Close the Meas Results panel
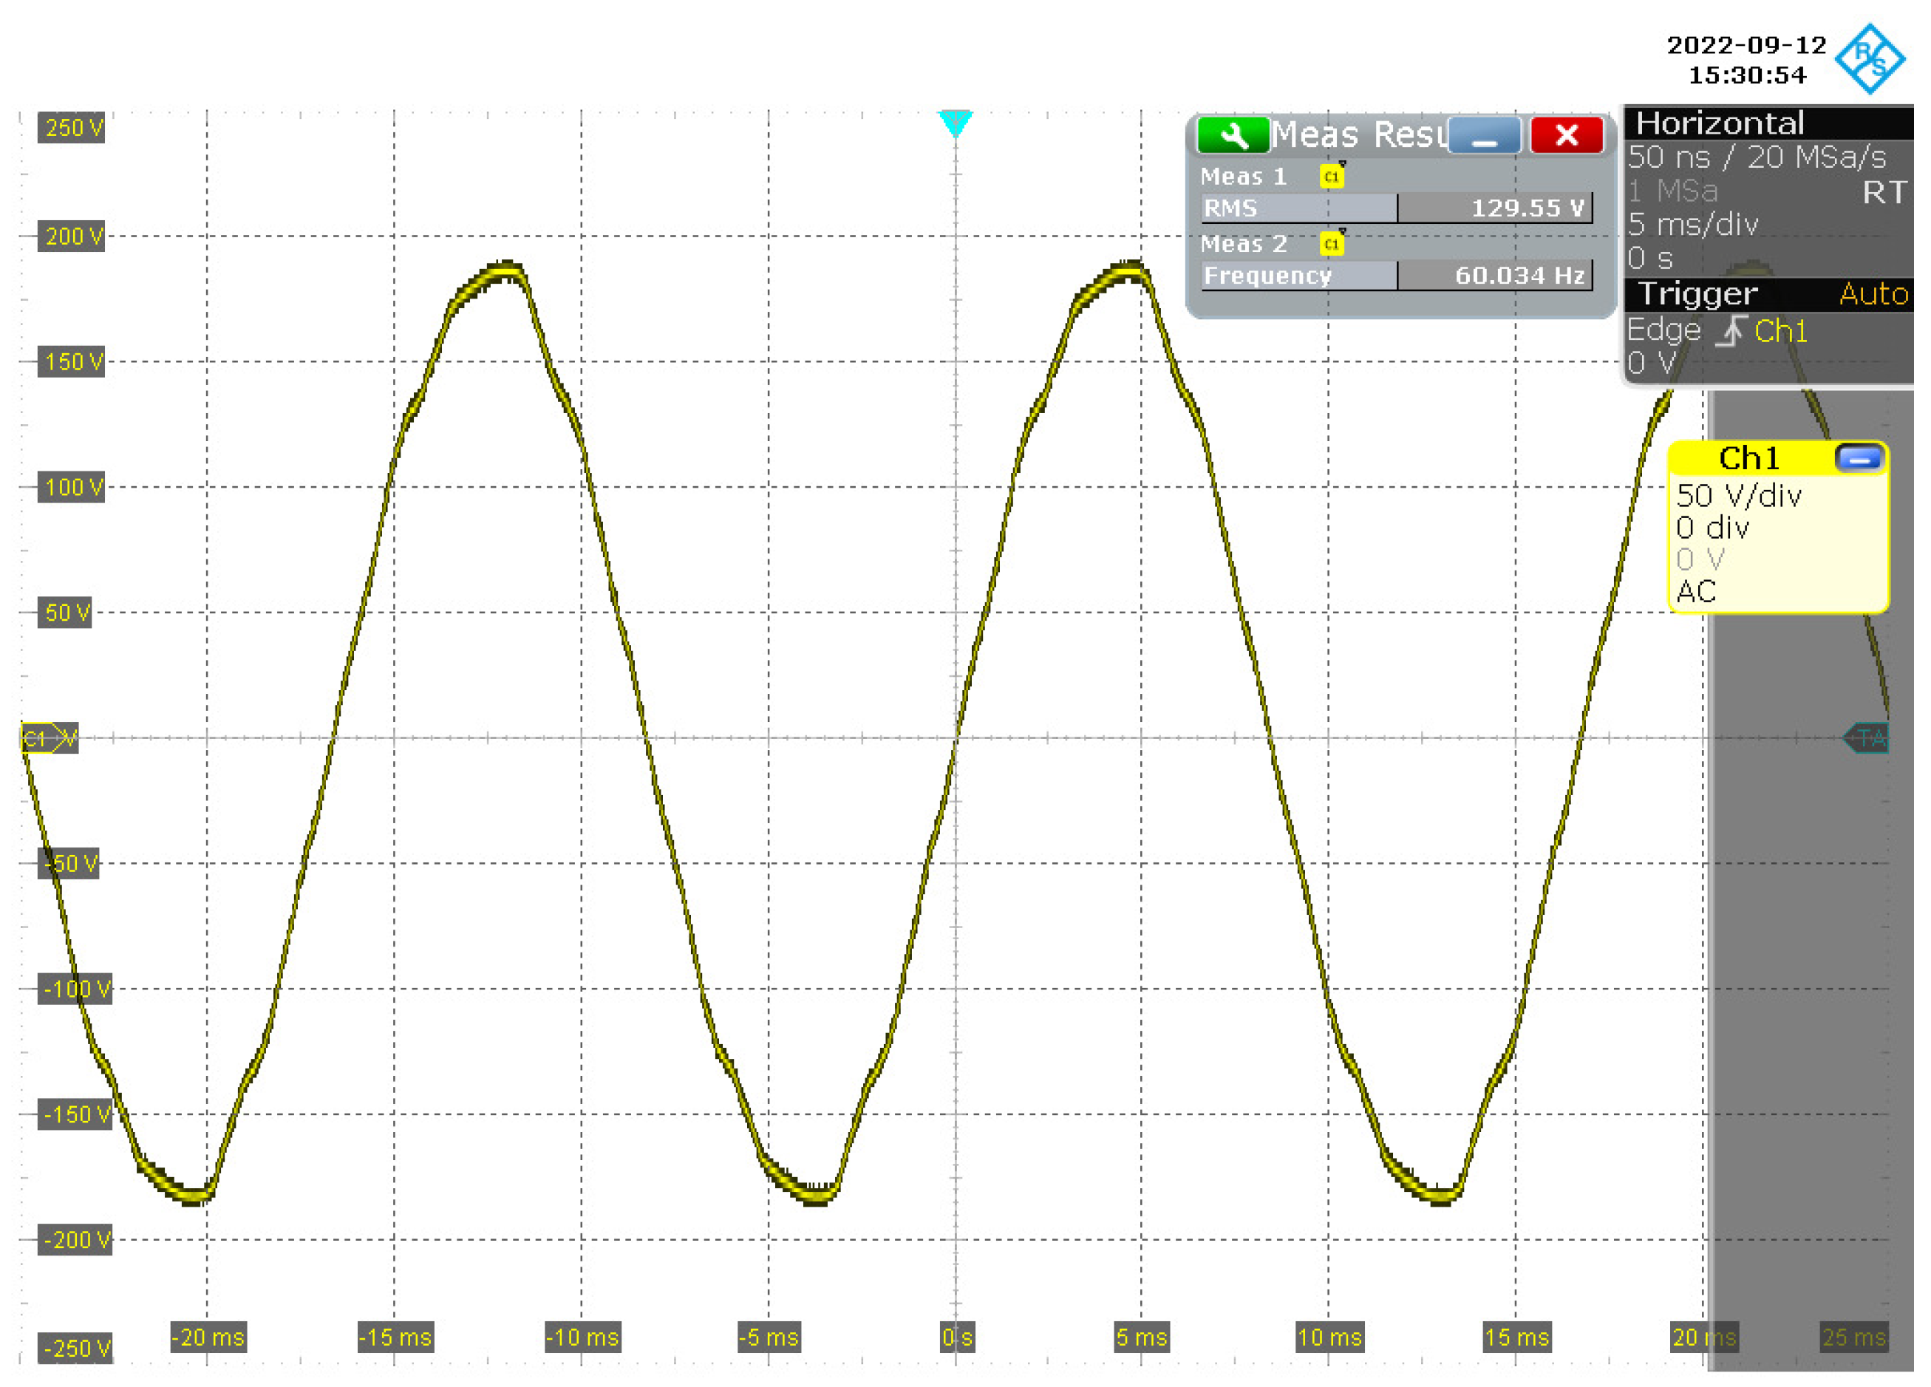Image resolution: width=1931 pixels, height=1387 pixels. coord(1566,135)
